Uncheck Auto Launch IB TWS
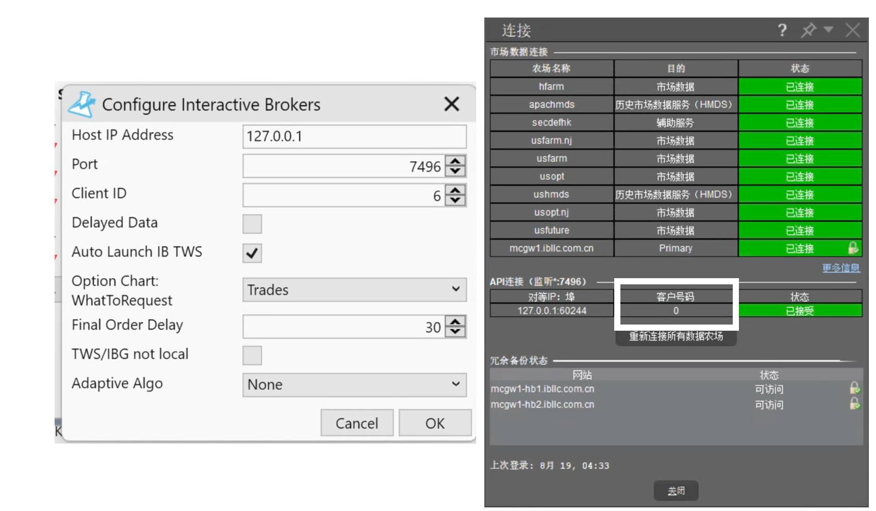Viewport: 876px width, 511px height. coord(252,253)
